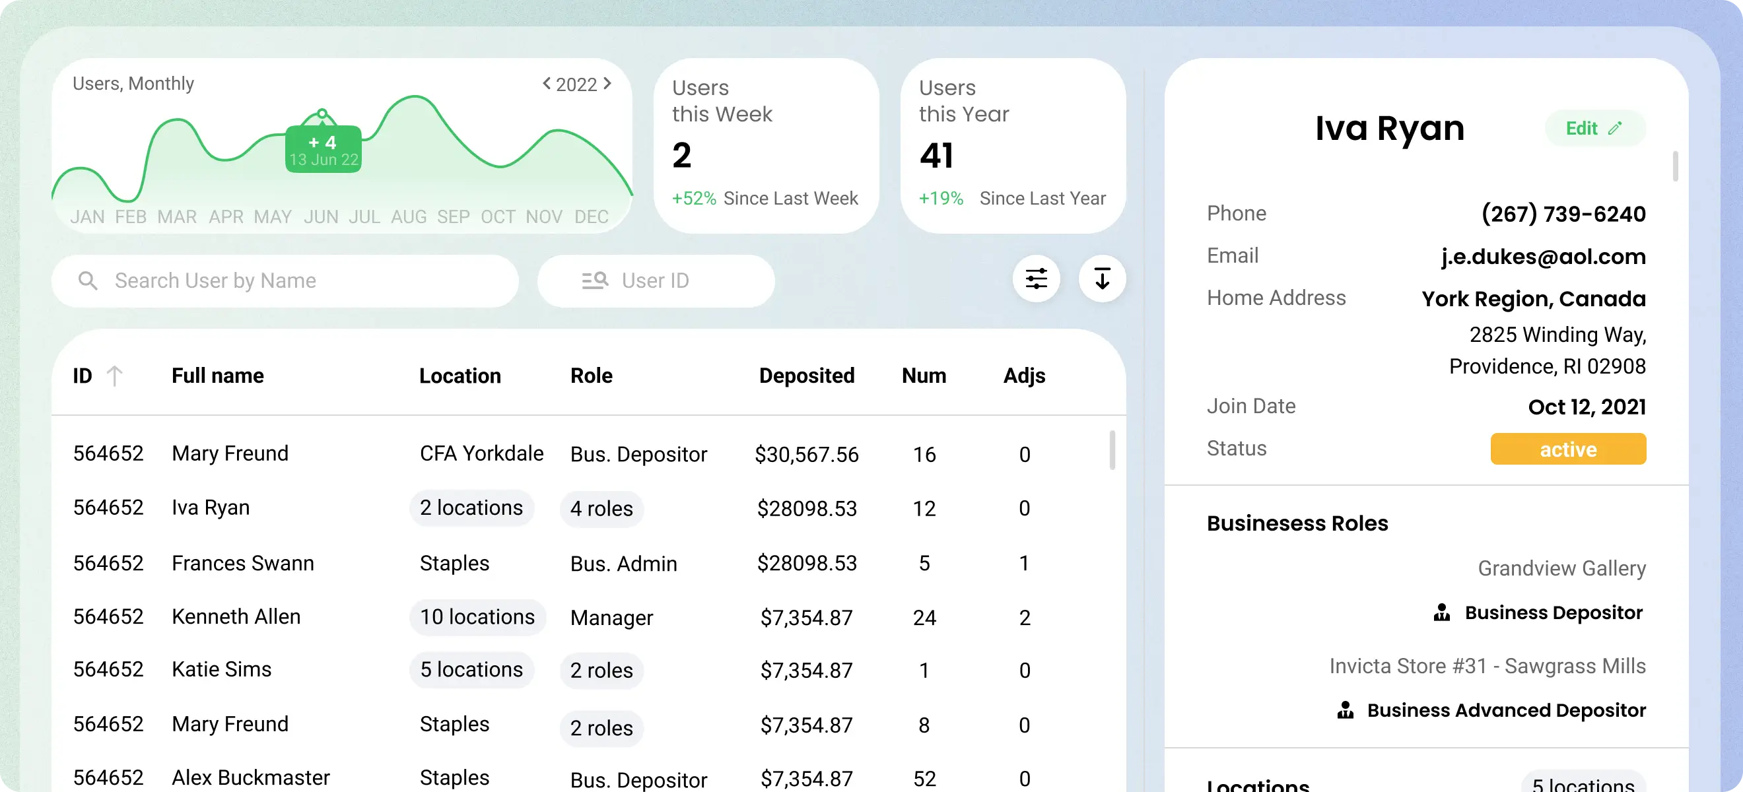Click the active status badge
1743x792 pixels.
pyautogui.click(x=1568, y=449)
